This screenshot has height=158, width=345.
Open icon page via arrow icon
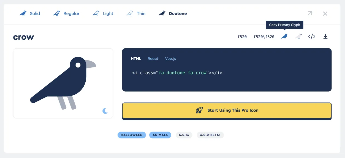pos(310,13)
